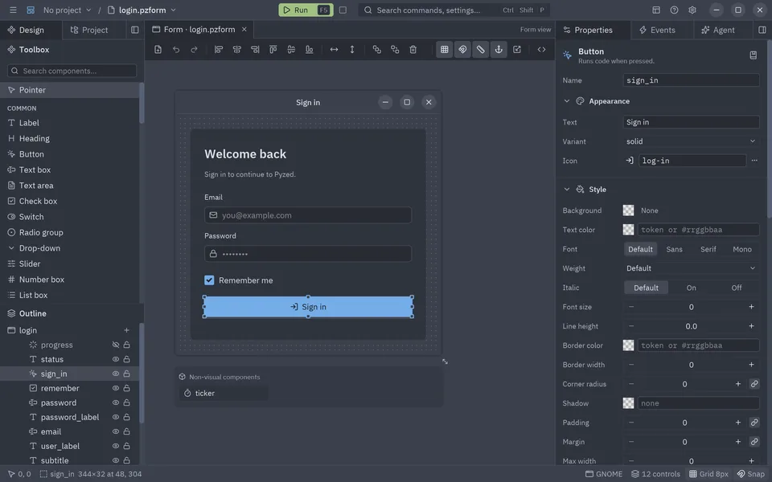Open the help question-mark icon
This screenshot has width=772, height=482.
coord(674,10)
